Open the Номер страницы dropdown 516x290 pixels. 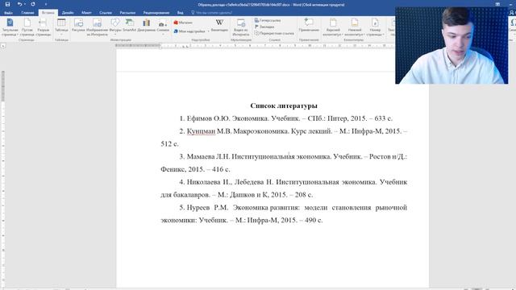[x=375, y=27]
